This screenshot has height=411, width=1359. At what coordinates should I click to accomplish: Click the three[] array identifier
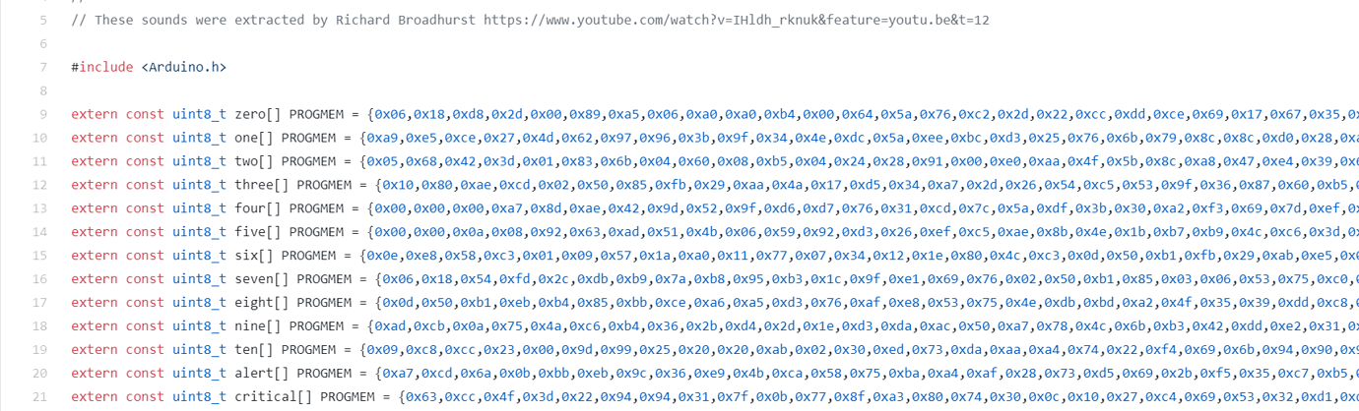point(262,185)
